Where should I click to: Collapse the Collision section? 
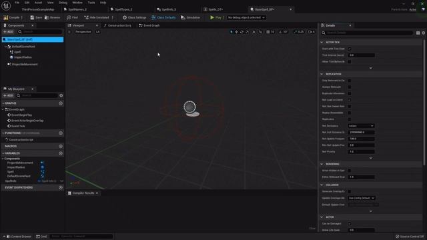click(322, 185)
